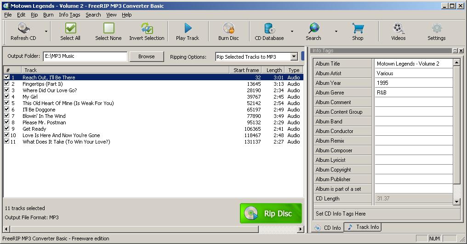Screen dimensions: 467x244
Task: Open Settings gear icon
Action: (437, 28)
